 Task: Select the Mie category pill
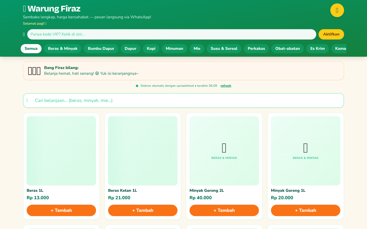(x=197, y=49)
